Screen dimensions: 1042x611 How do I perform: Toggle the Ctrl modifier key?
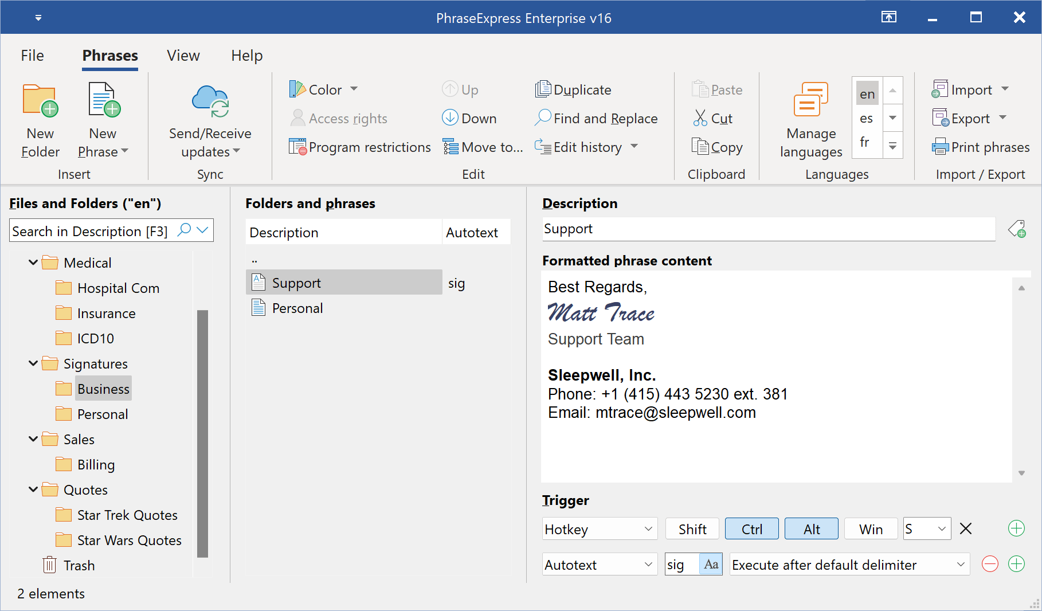[752, 528]
